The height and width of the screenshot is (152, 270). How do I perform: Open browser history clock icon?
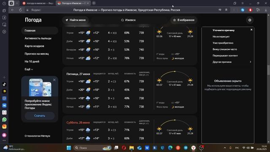coord(4,3)
